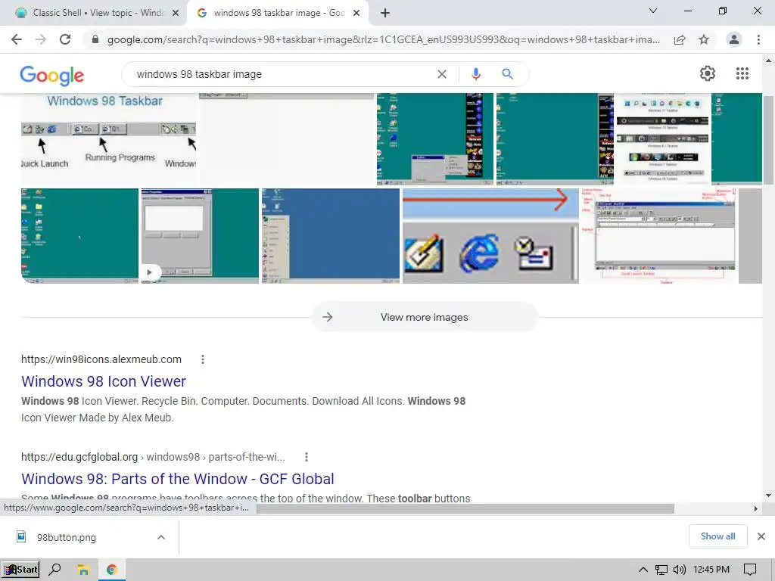775x581 pixels.
Task: Open the Chrome three-dot menu
Action: [x=758, y=39]
